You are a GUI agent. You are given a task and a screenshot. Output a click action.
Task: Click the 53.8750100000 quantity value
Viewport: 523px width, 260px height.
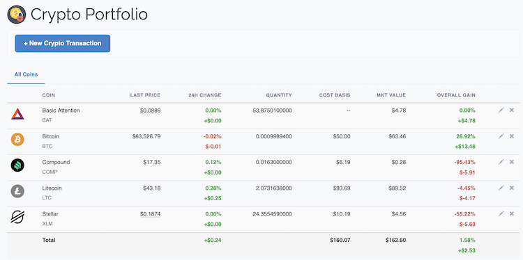click(x=273, y=111)
